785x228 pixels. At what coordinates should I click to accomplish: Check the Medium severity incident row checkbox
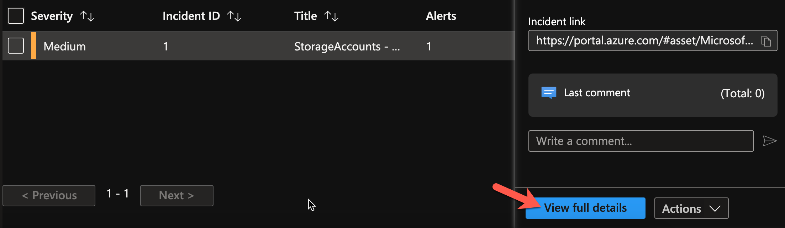click(16, 46)
